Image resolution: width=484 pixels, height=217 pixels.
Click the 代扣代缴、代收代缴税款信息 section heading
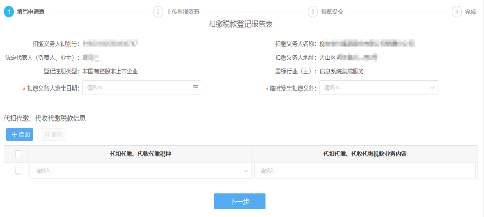[44, 118]
